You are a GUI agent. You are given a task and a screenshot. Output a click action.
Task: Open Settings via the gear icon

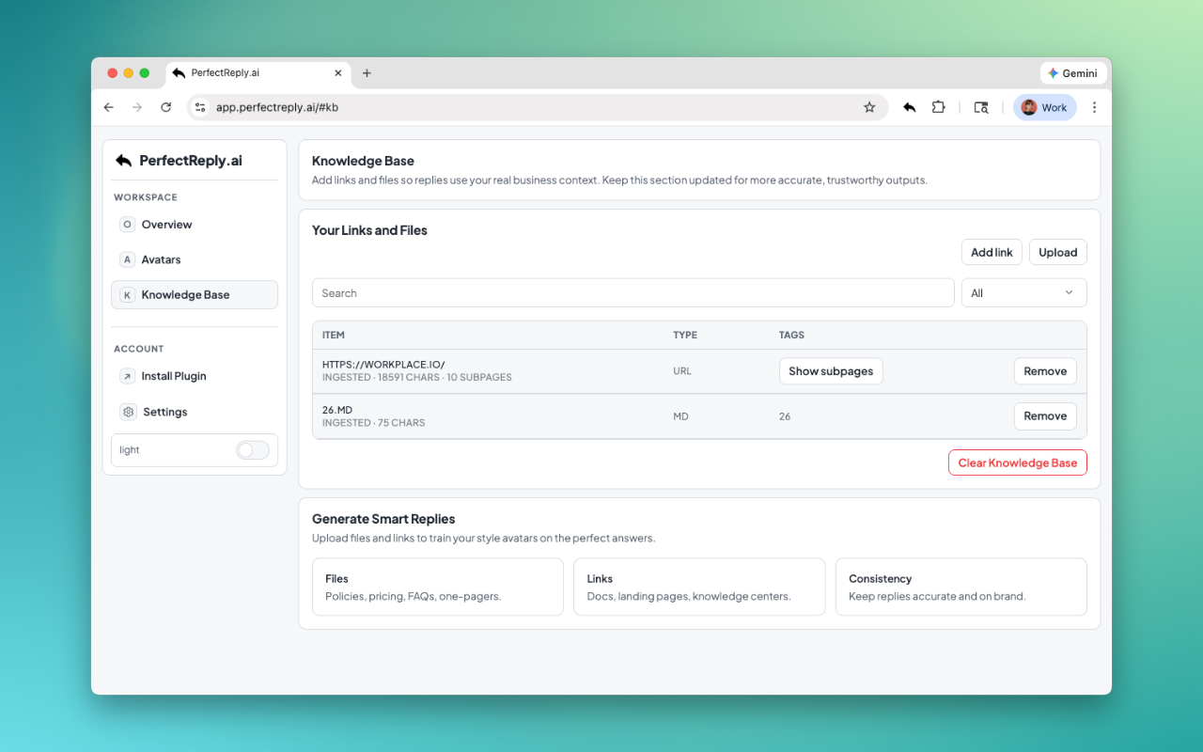pos(128,412)
